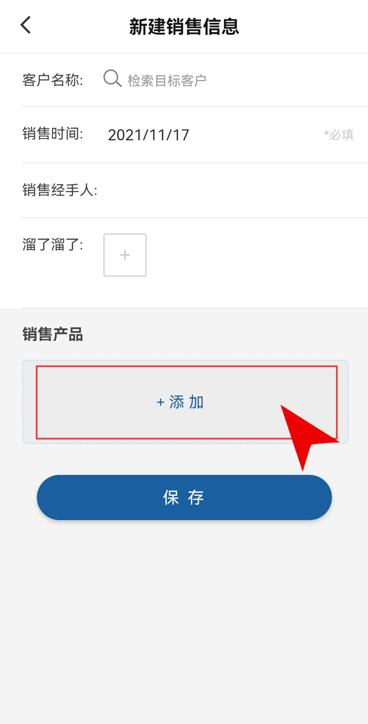The height and width of the screenshot is (724, 368).
Task: Tap the 销售时间 label
Action: tap(53, 134)
